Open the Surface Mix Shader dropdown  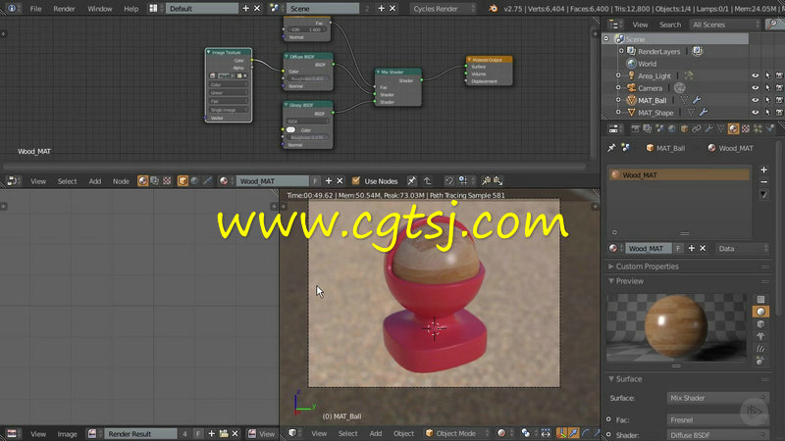(x=717, y=398)
